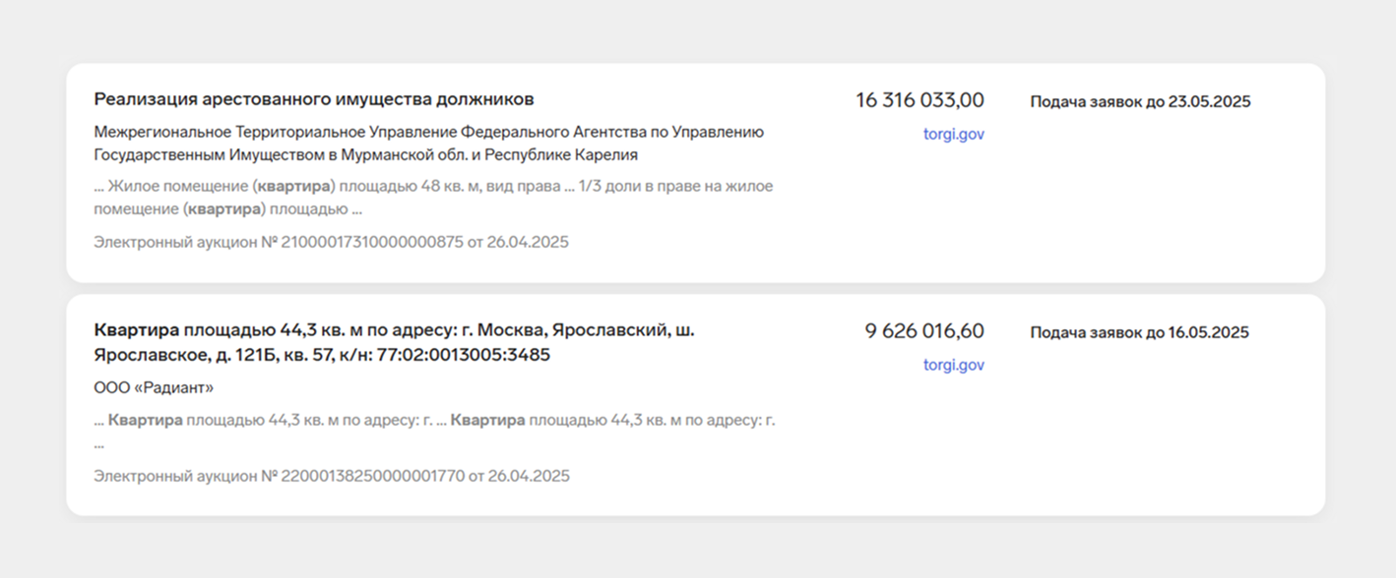This screenshot has height=578, width=1396.
Task: Follow the torgi.gov link under 9 626 016,60
Action: 953,365
